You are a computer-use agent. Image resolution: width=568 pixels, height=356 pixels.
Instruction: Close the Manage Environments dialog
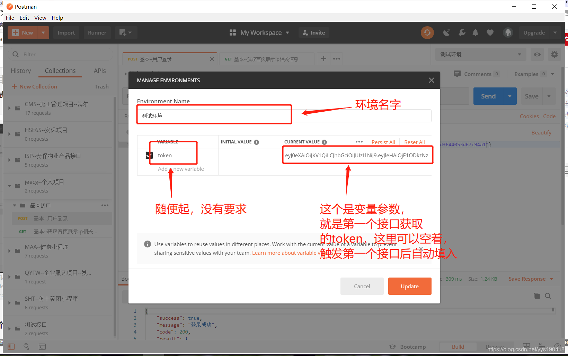click(x=431, y=80)
